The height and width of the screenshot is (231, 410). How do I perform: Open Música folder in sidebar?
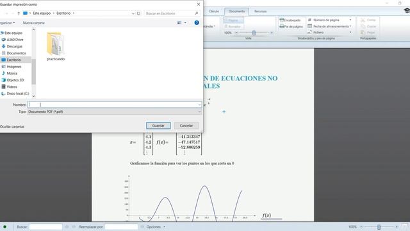pyautogui.click(x=12, y=73)
